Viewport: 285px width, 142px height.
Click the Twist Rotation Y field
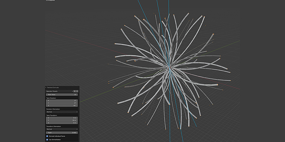62,103
